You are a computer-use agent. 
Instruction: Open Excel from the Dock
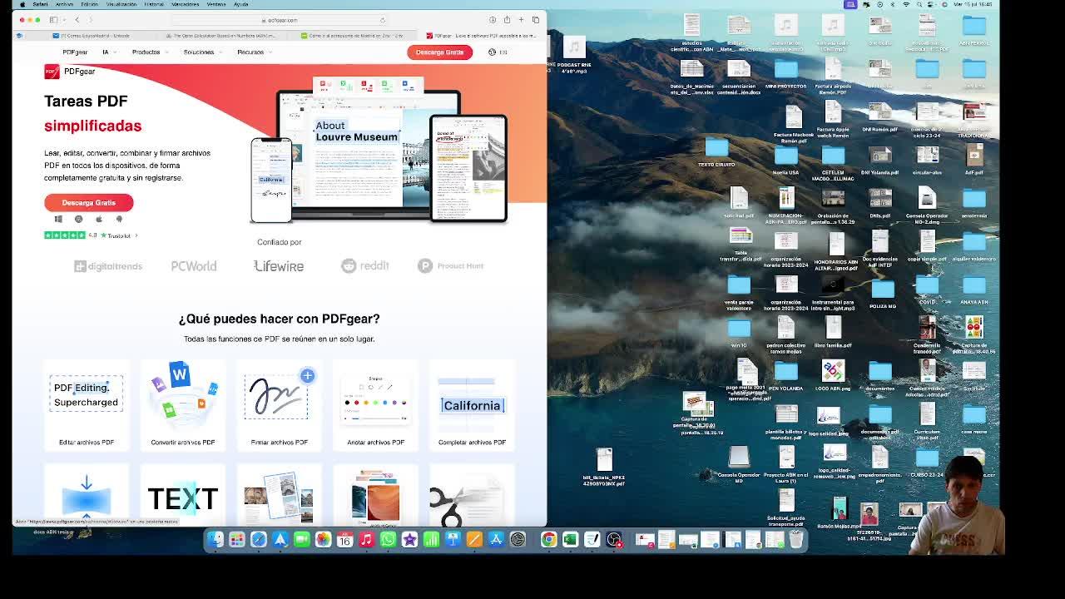point(570,540)
